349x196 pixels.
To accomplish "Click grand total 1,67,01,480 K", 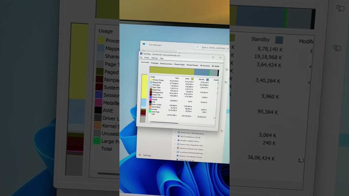I will tap(172, 115).
